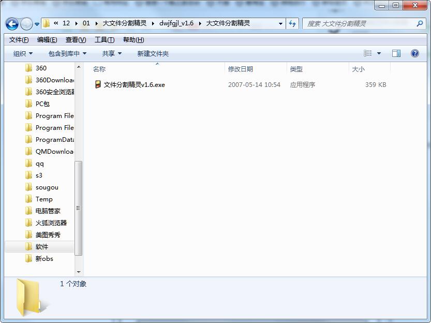Click the date 2007-05-14 10:54
This screenshot has width=431, height=323.
pyautogui.click(x=254, y=85)
